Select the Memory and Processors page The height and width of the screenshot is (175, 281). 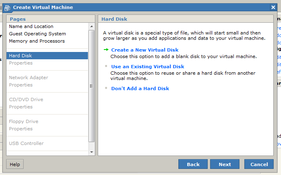(x=37, y=41)
